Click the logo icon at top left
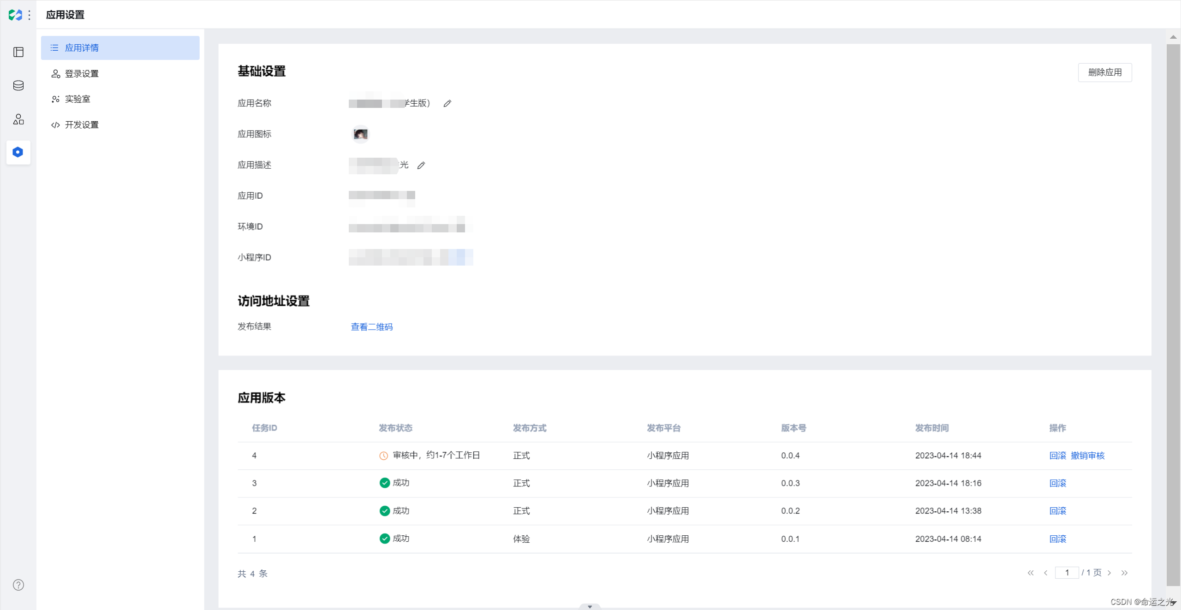This screenshot has height=610, width=1181. click(x=15, y=15)
